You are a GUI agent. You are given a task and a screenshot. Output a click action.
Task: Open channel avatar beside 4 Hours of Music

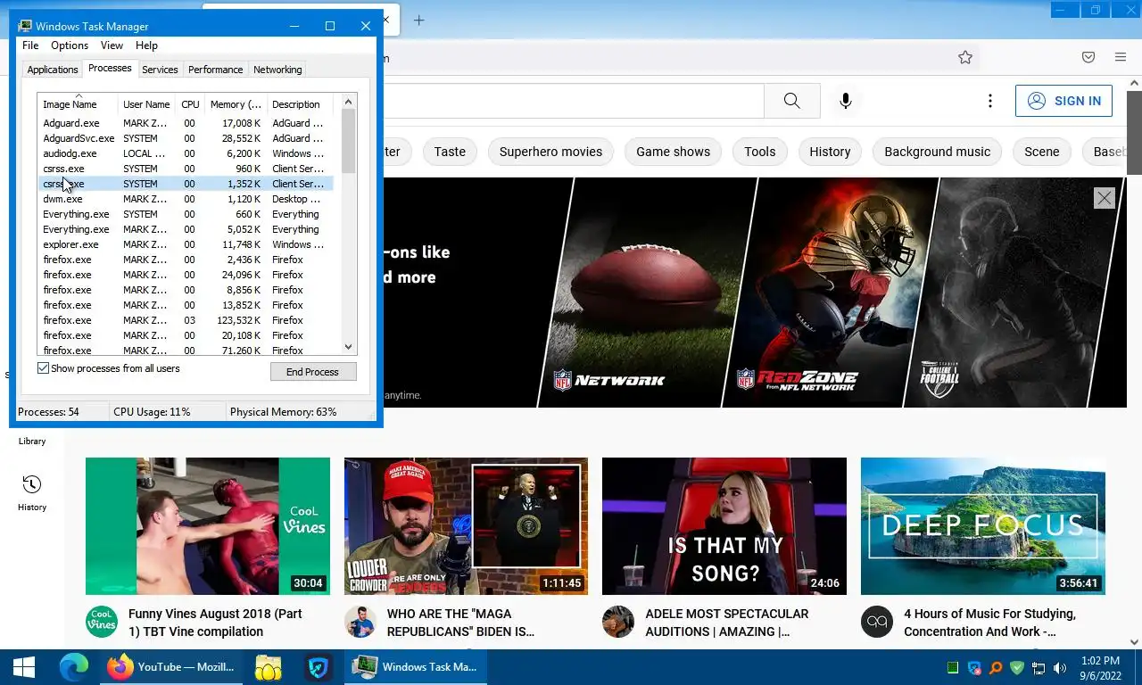click(876, 622)
